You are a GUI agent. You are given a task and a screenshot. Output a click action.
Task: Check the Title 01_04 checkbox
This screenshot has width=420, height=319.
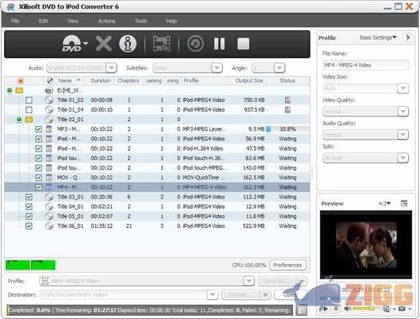pyautogui.click(x=29, y=110)
